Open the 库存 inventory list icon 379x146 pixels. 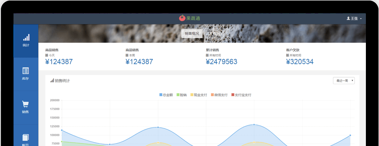pyautogui.click(x=25, y=71)
